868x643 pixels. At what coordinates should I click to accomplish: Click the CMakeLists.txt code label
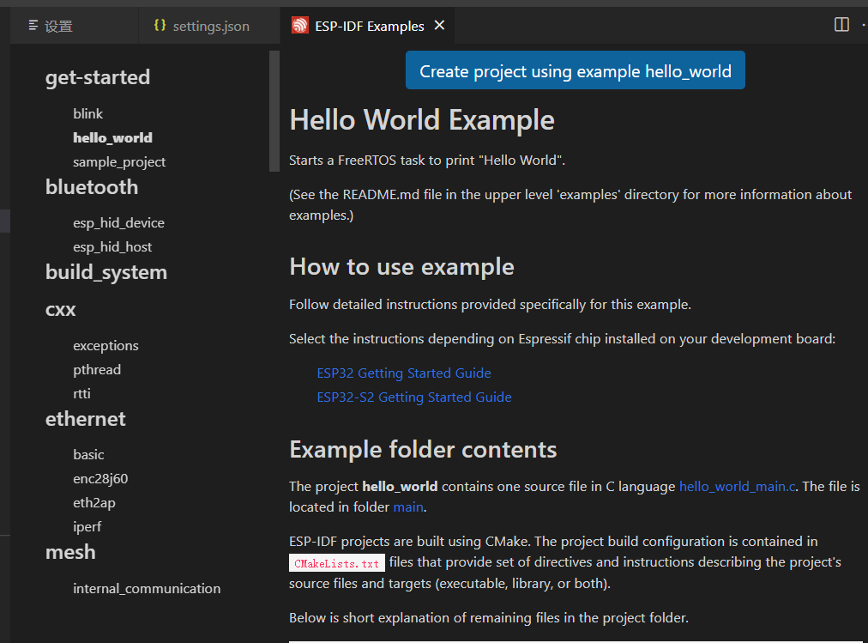pos(336,563)
